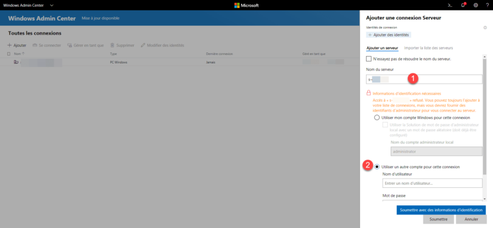Image resolution: width=493 pixels, height=228 pixels.
Task: Expand the Windows Admin Center dropdown chevron
Action: 52,6
